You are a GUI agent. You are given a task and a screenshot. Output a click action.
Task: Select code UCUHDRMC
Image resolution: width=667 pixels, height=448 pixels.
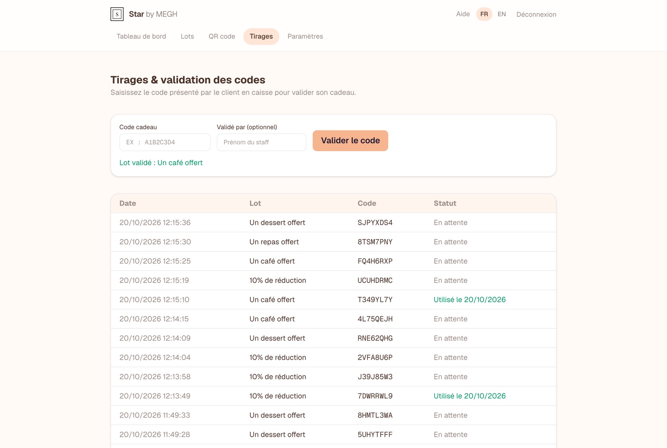pos(375,280)
